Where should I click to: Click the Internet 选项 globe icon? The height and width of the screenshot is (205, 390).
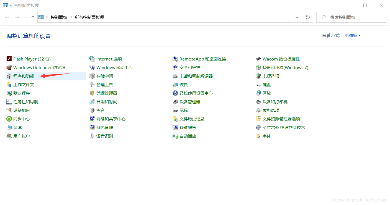point(92,59)
